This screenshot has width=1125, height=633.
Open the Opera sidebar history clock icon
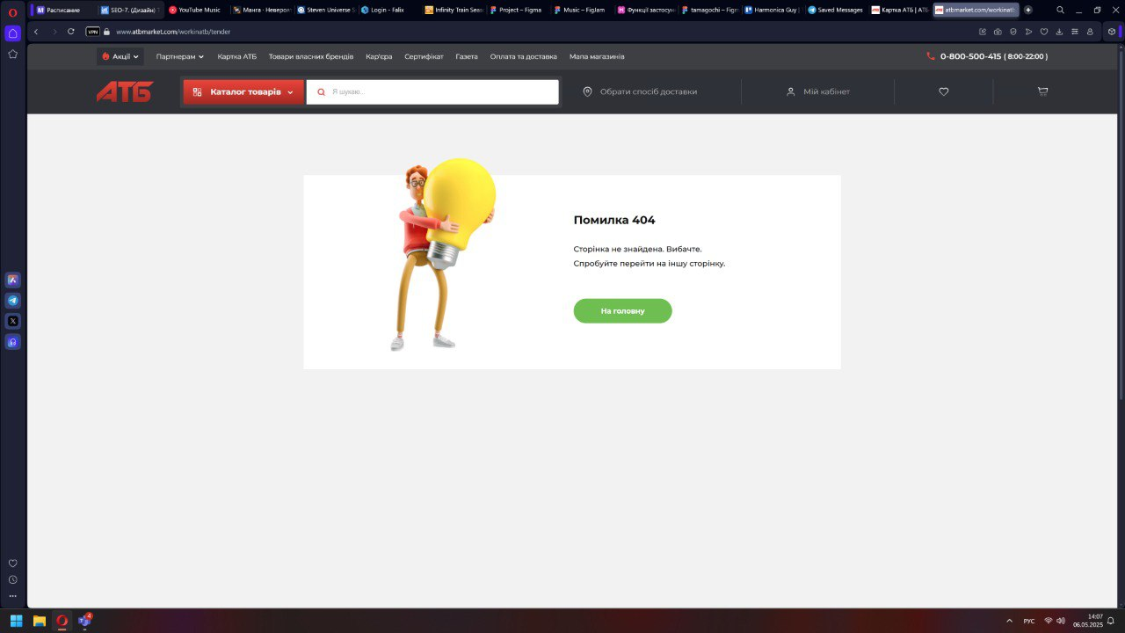12,579
